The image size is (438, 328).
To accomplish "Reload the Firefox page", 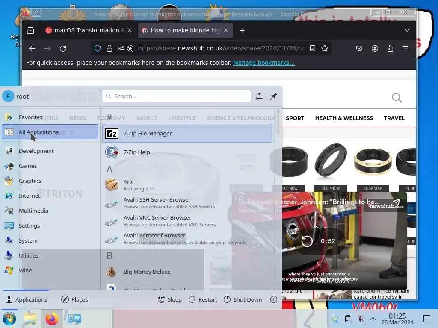I will [63, 49].
